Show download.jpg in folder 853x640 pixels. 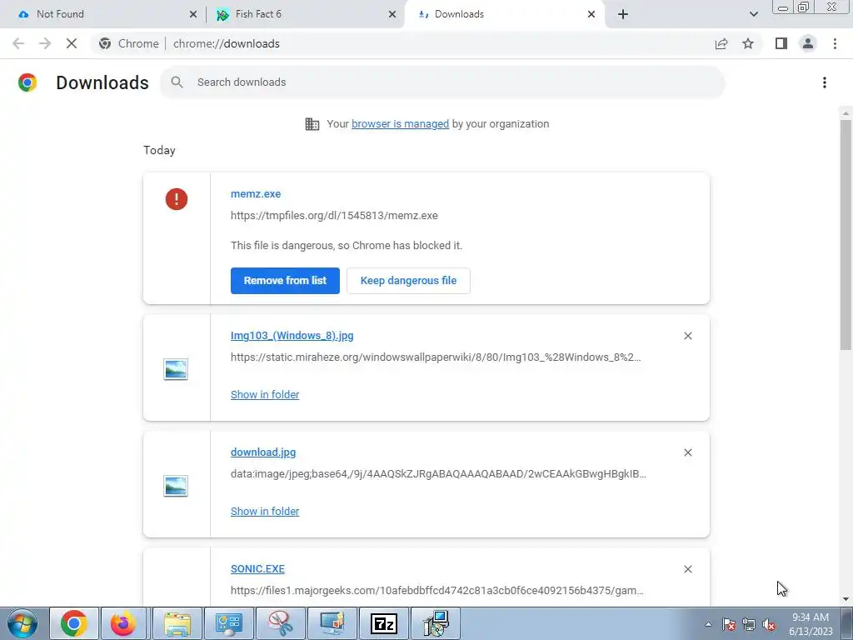[x=265, y=511]
